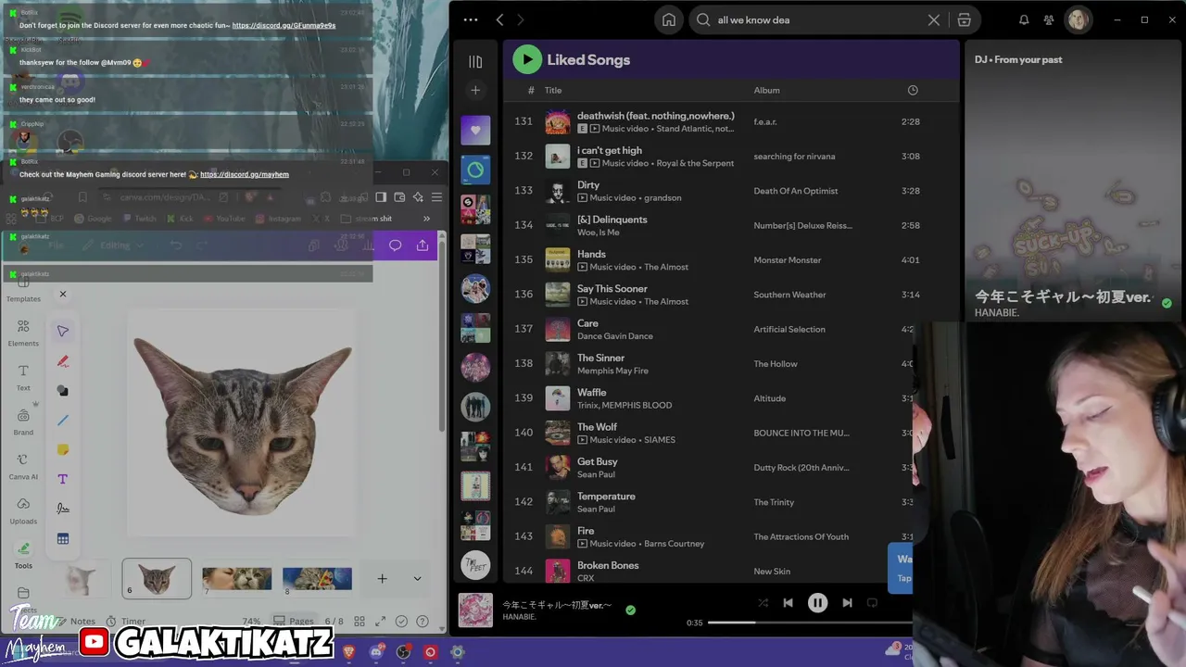Viewport: 1186px width, 667px height.
Task: Open Spotify three-dot app menu
Action: (471, 19)
